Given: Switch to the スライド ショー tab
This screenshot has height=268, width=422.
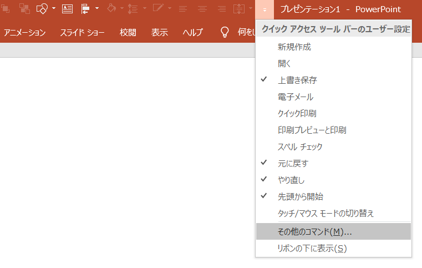Looking at the screenshot, I should [x=82, y=33].
